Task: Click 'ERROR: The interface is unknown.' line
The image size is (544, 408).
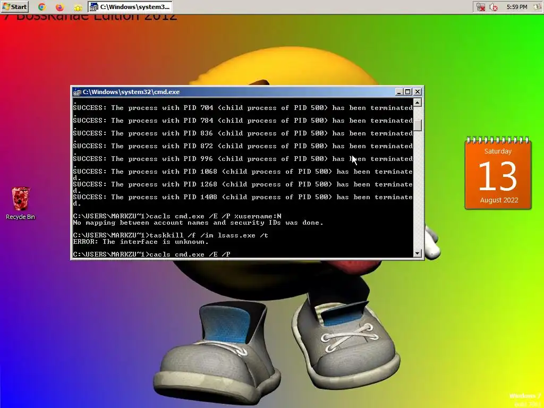Action: (x=141, y=242)
